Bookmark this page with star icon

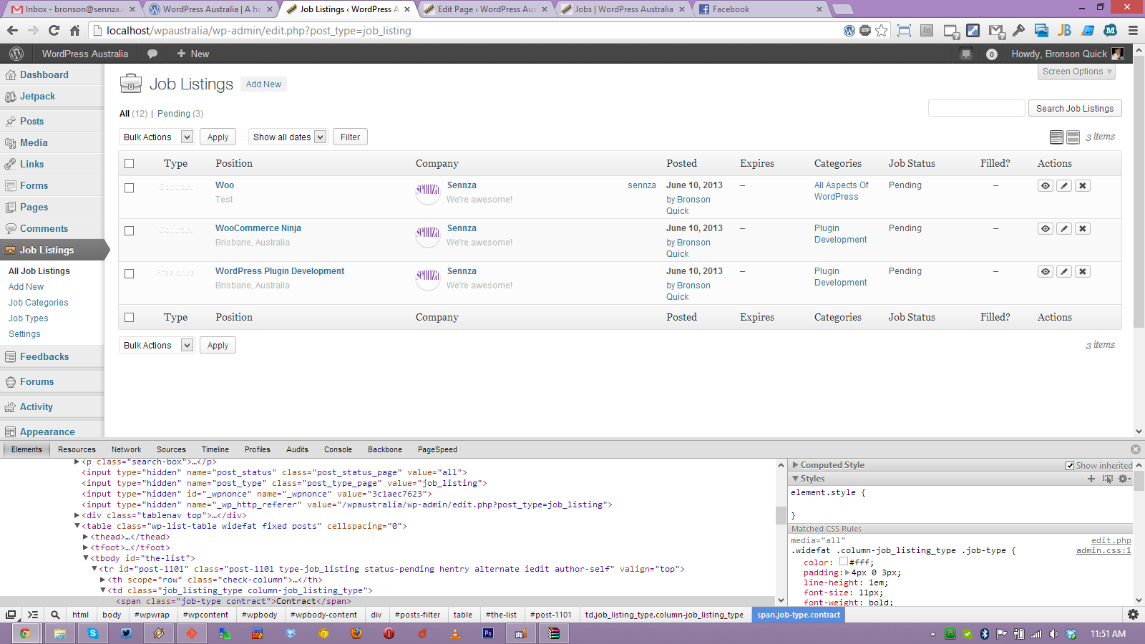pos(882,30)
